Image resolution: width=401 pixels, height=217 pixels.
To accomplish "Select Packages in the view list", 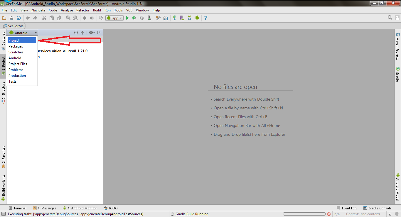I will pyautogui.click(x=22, y=46).
